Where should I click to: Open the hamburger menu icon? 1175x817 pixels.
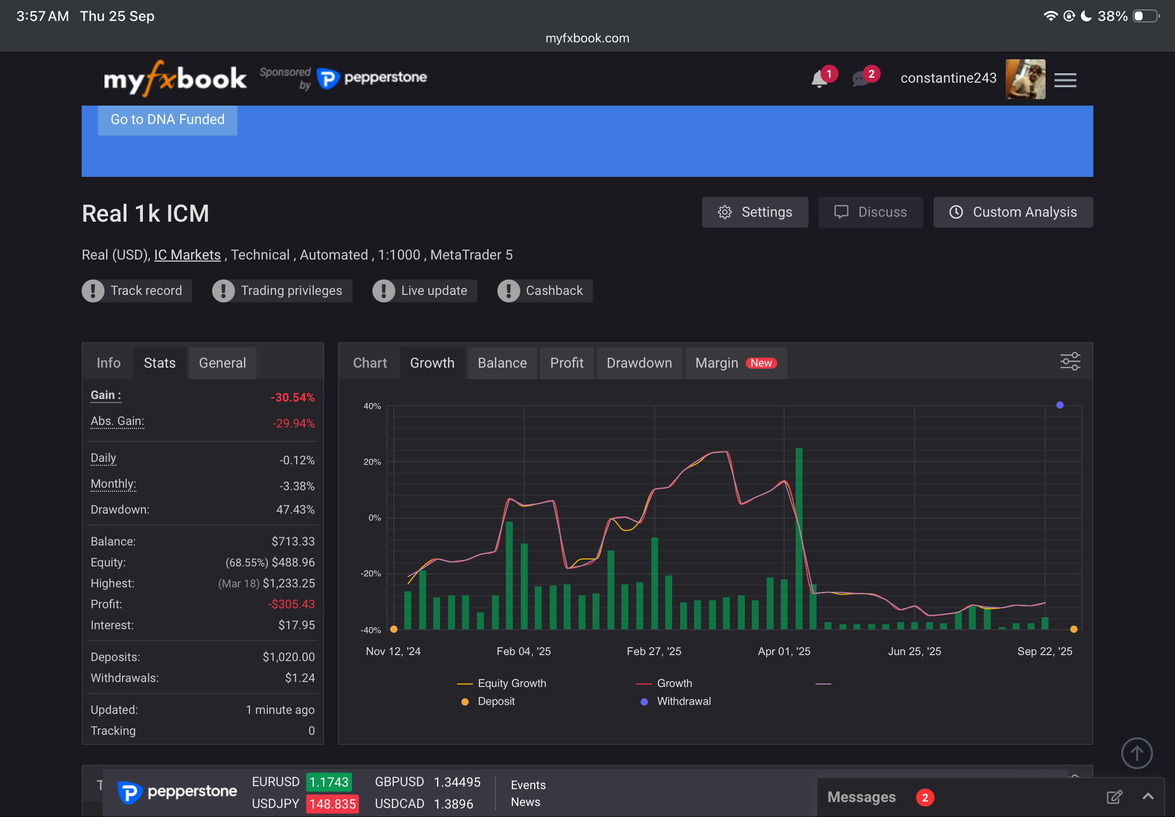pos(1065,80)
